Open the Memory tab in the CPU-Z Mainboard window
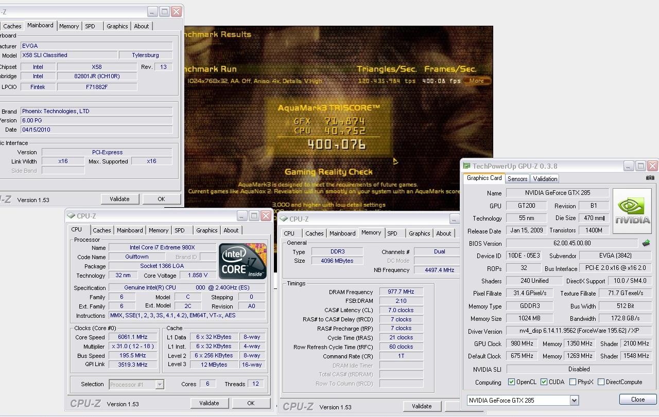This screenshot has width=659, height=417. (68, 26)
